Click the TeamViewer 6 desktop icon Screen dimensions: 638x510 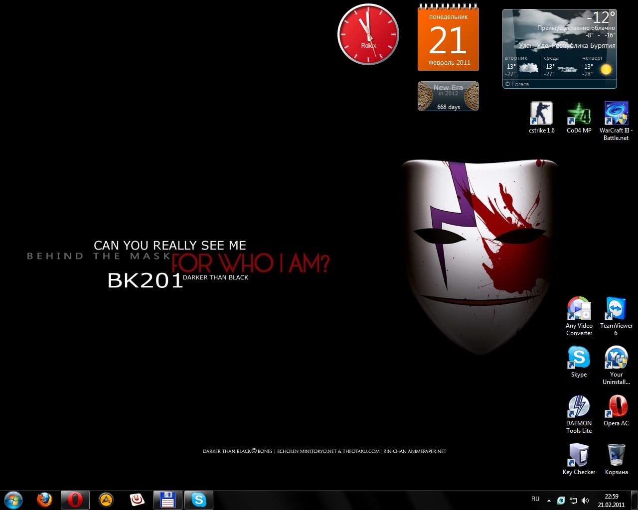tap(616, 309)
